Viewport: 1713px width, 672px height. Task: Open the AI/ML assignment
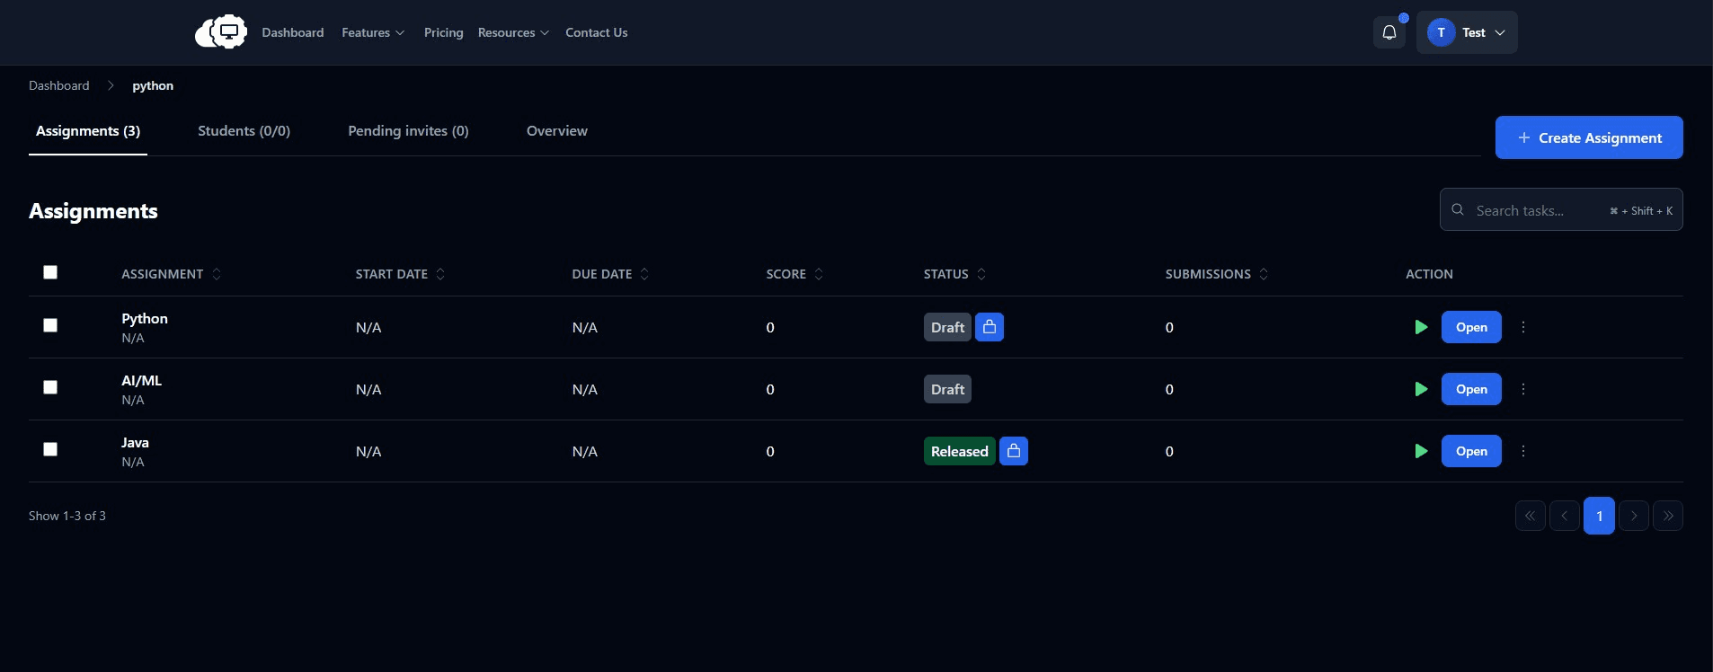point(1471,389)
